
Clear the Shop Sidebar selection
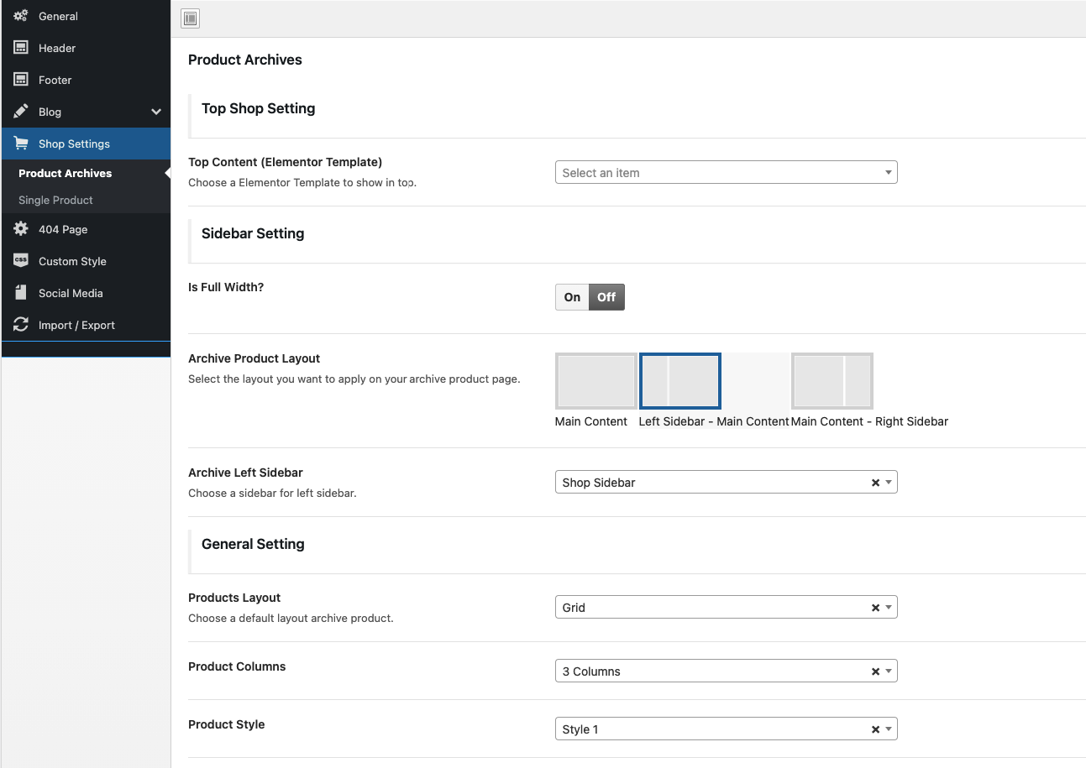[875, 483]
